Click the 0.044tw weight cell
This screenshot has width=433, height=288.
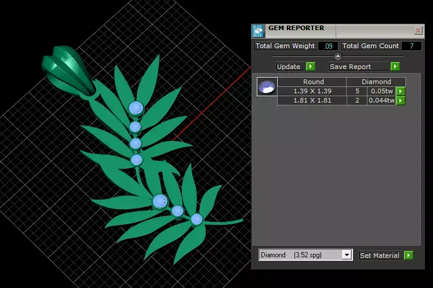tap(381, 100)
